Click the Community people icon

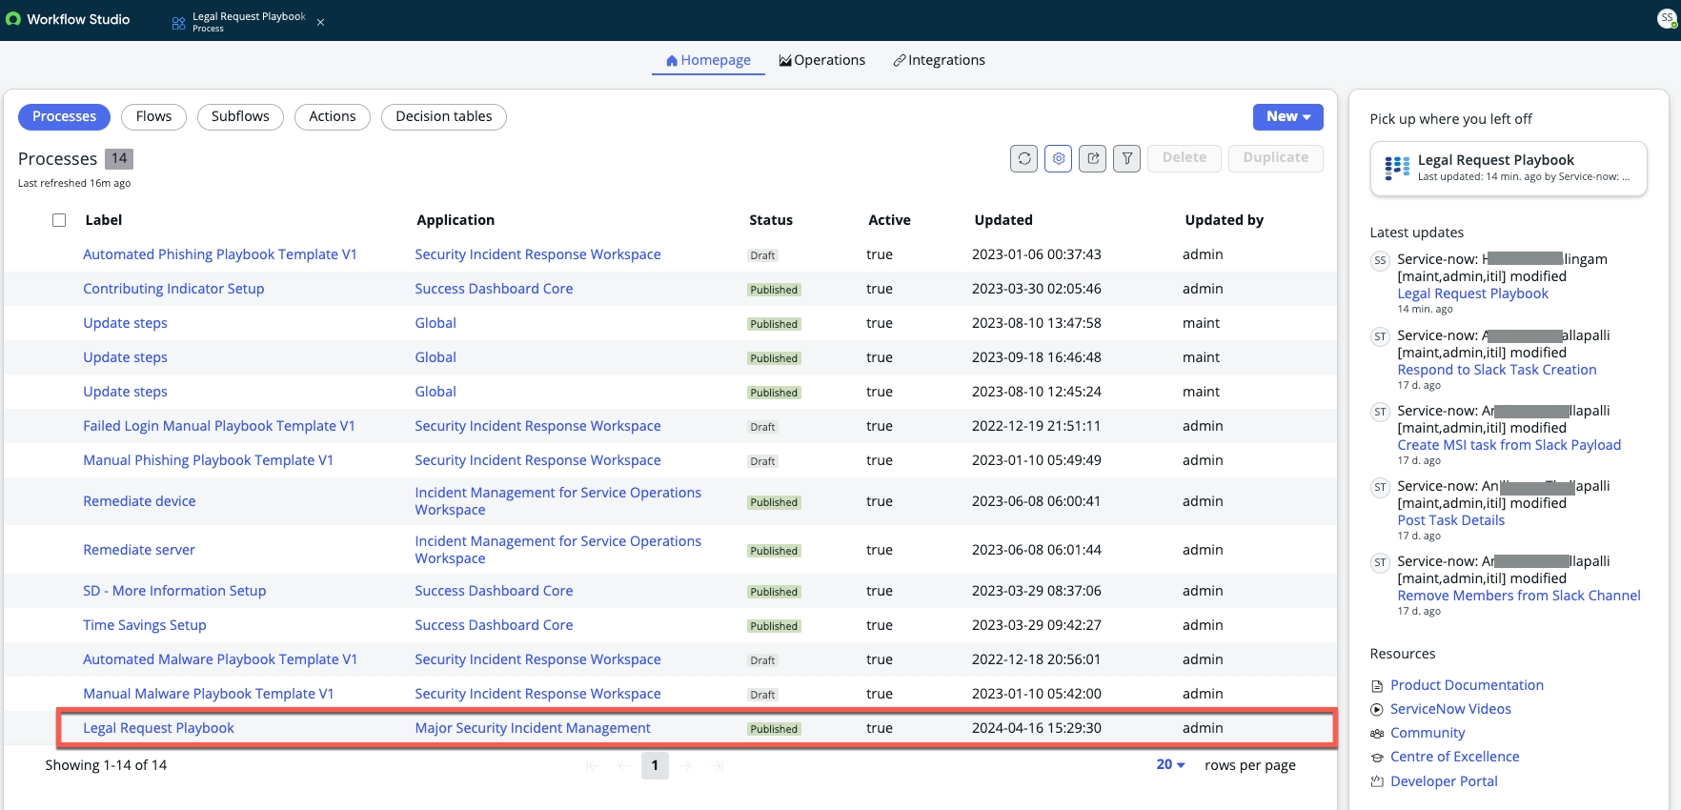click(1377, 734)
